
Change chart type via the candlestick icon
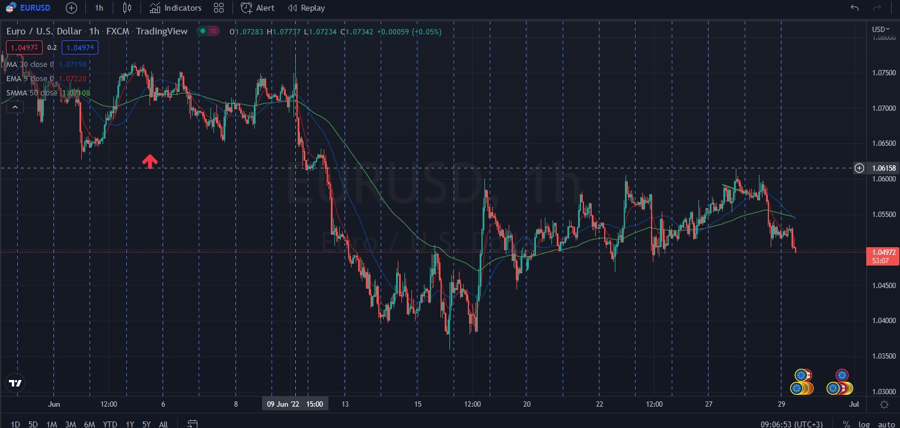click(x=127, y=8)
